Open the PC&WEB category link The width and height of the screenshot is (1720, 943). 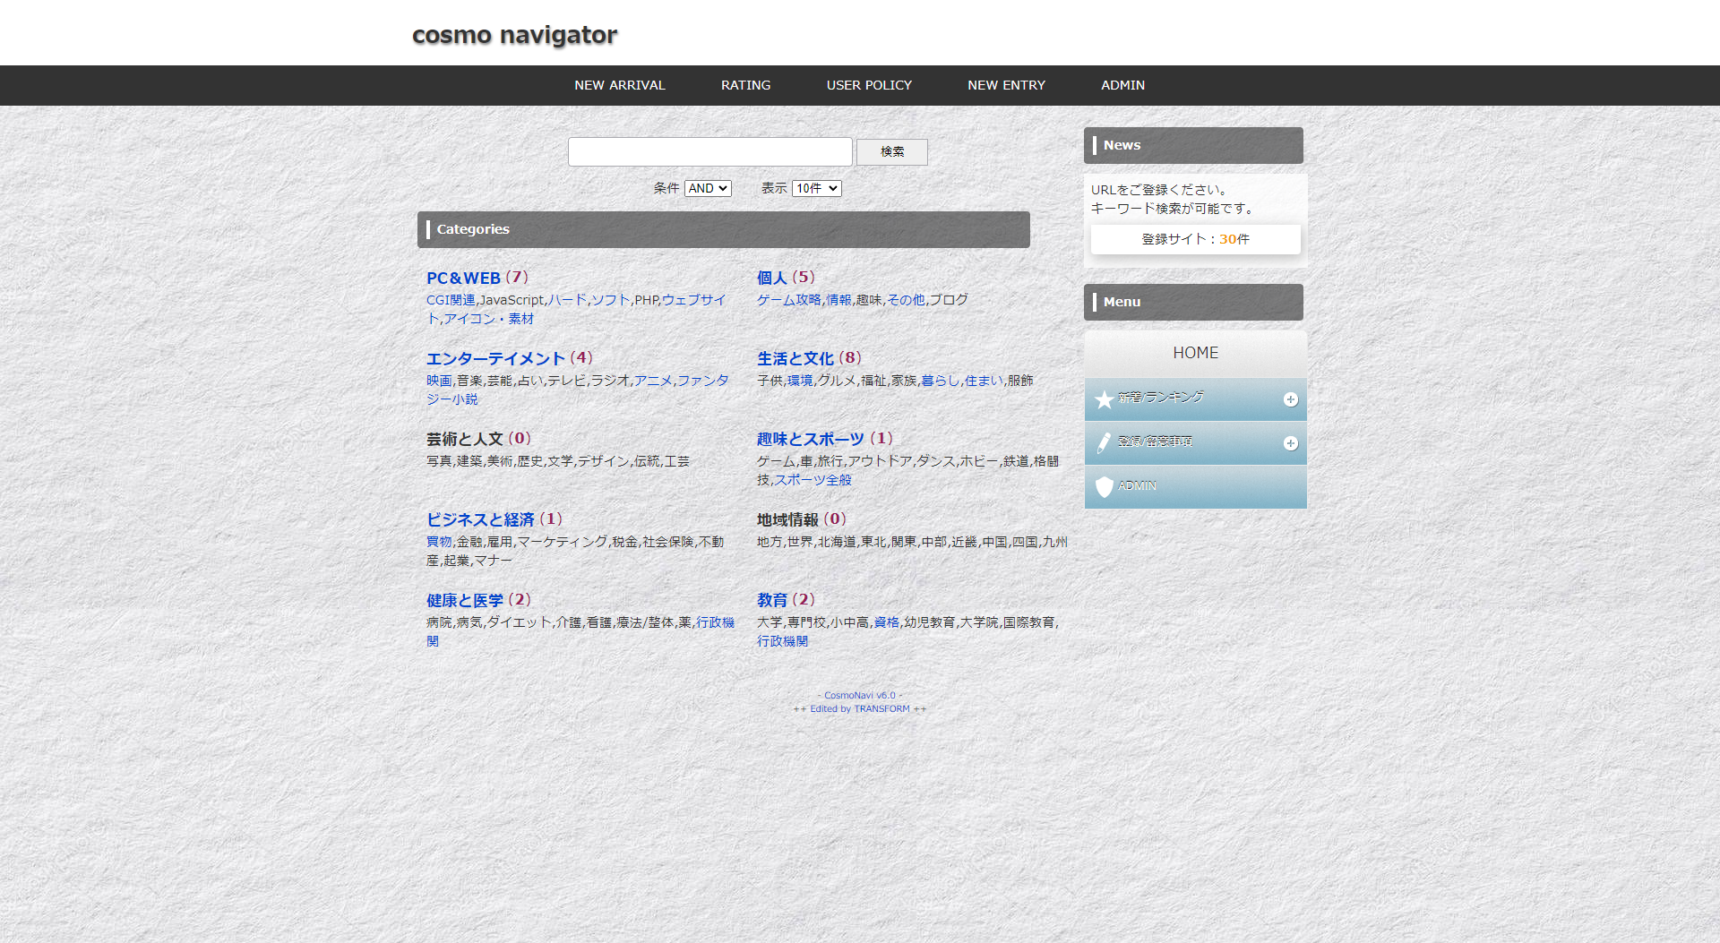pyautogui.click(x=463, y=279)
